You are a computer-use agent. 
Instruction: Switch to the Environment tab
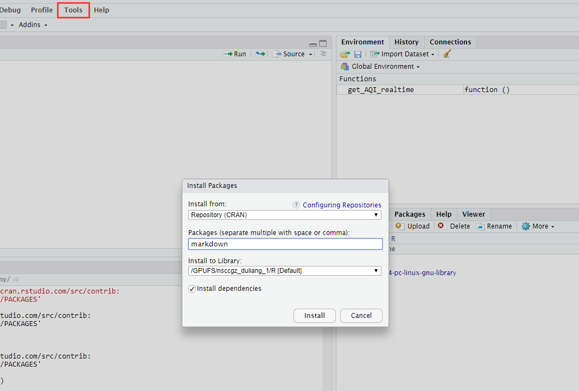362,42
